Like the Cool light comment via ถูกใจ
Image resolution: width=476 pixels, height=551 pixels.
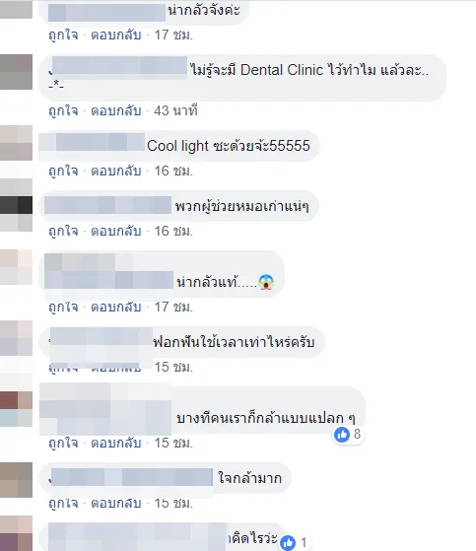click(63, 171)
